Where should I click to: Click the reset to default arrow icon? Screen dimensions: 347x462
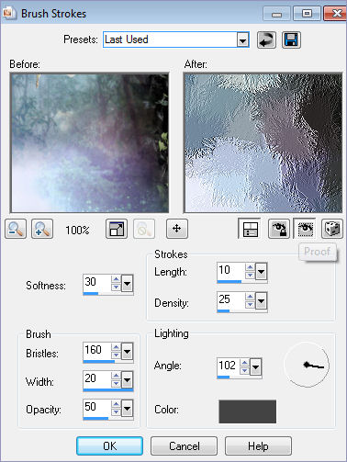266,39
